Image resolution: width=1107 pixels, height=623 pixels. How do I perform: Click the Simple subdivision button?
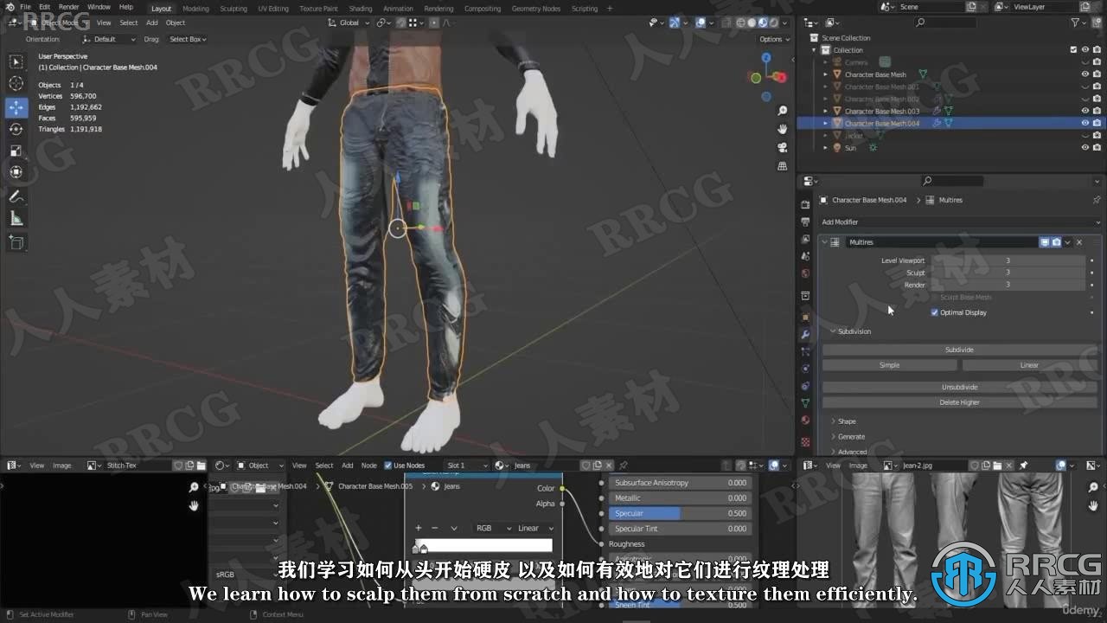[x=889, y=365]
